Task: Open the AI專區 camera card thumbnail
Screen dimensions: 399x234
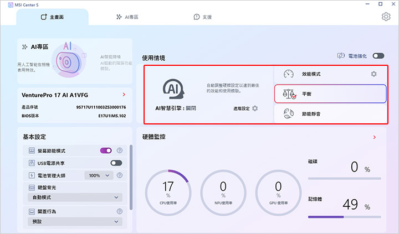Action: click(68, 60)
